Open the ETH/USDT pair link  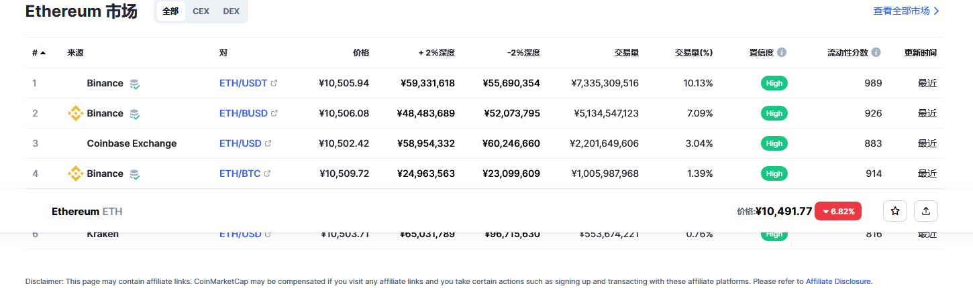tap(243, 83)
